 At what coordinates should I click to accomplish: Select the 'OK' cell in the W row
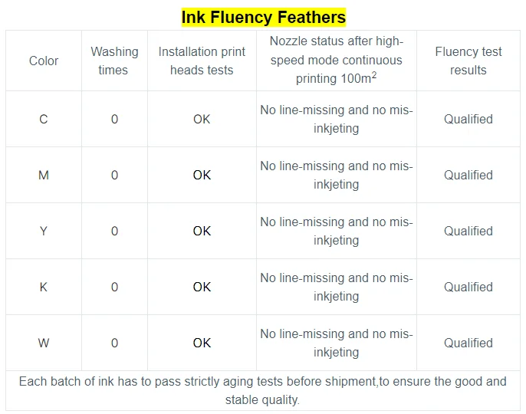[x=202, y=343]
